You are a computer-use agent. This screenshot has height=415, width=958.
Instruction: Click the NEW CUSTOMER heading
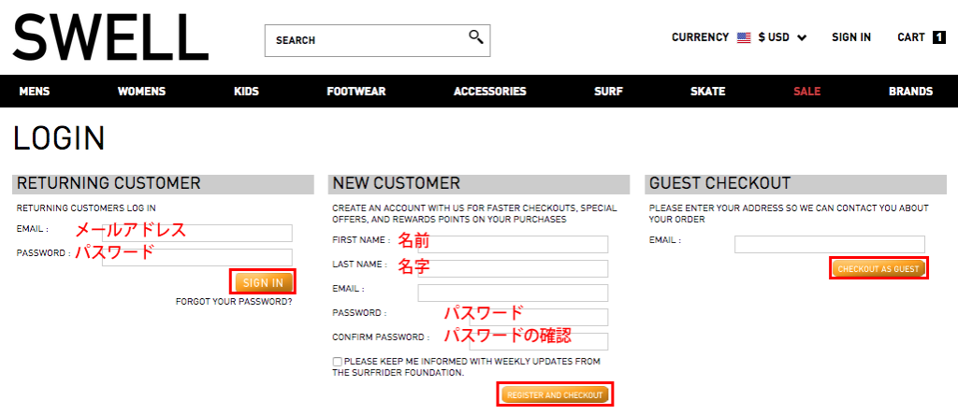point(396,183)
